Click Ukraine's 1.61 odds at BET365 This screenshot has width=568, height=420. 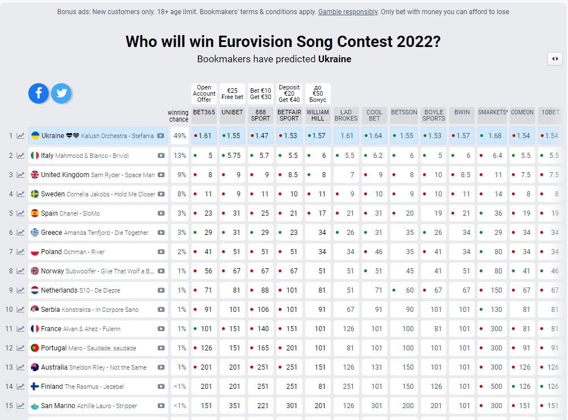tap(204, 136)
